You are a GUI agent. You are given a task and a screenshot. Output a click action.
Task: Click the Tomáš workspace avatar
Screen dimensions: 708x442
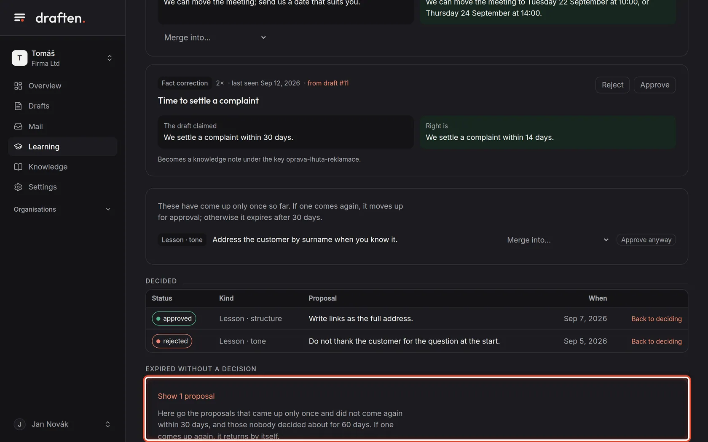coord(19,58)
